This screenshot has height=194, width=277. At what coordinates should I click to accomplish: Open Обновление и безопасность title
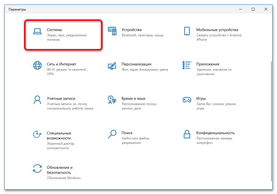pyautogui.click(x=60, y=170)
